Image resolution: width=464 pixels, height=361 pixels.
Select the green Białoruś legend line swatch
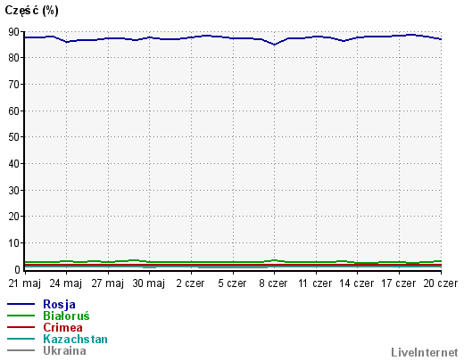click(21, 316)
